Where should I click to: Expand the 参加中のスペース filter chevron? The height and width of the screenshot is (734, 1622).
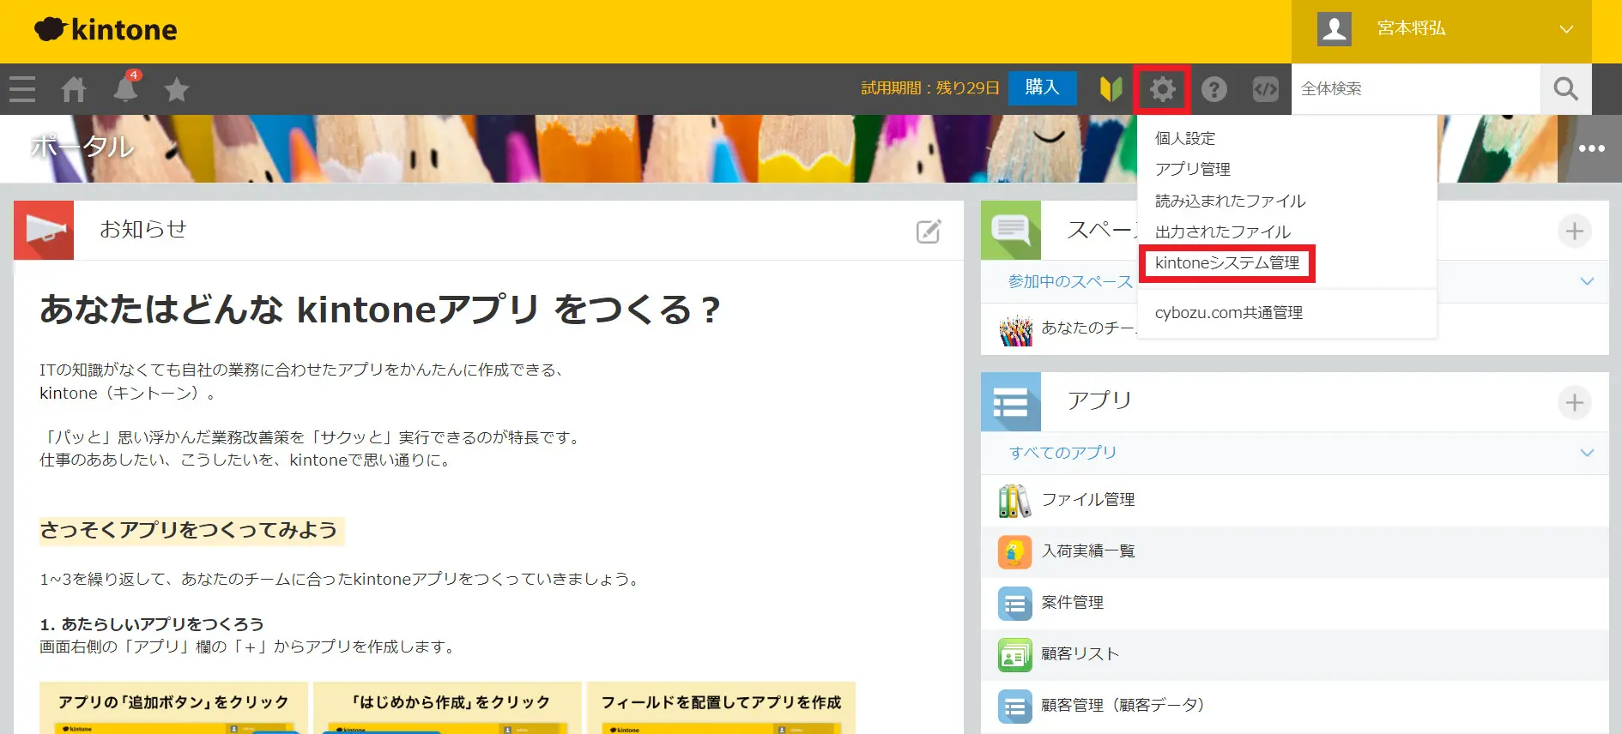[x=1587, y=281]
